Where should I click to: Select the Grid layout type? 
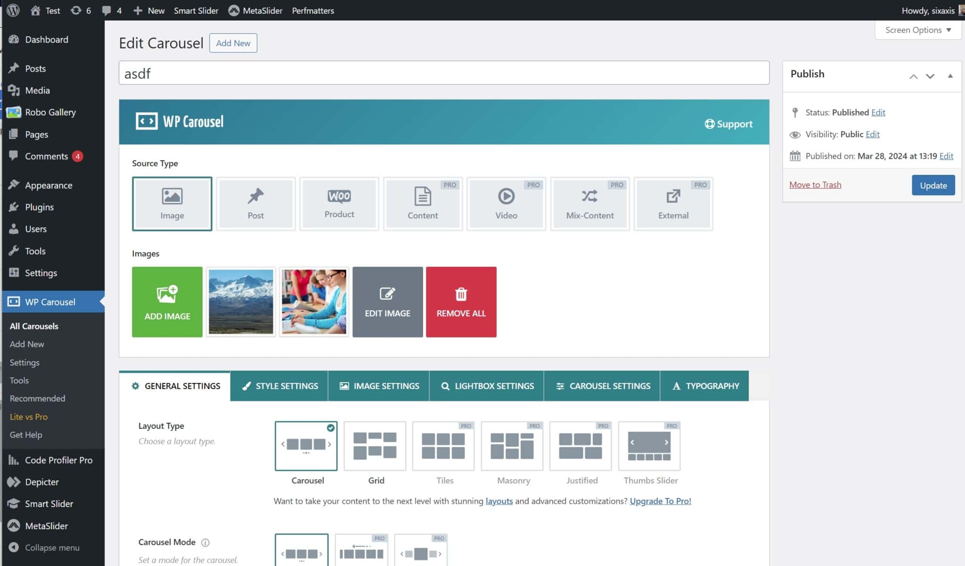tap(375, 446)
